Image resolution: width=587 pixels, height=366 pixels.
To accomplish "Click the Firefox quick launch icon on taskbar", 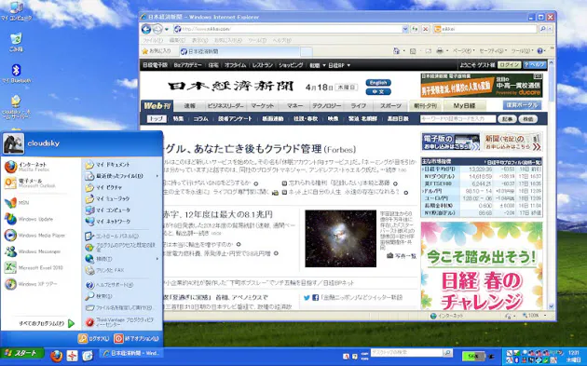I will 57,356.
